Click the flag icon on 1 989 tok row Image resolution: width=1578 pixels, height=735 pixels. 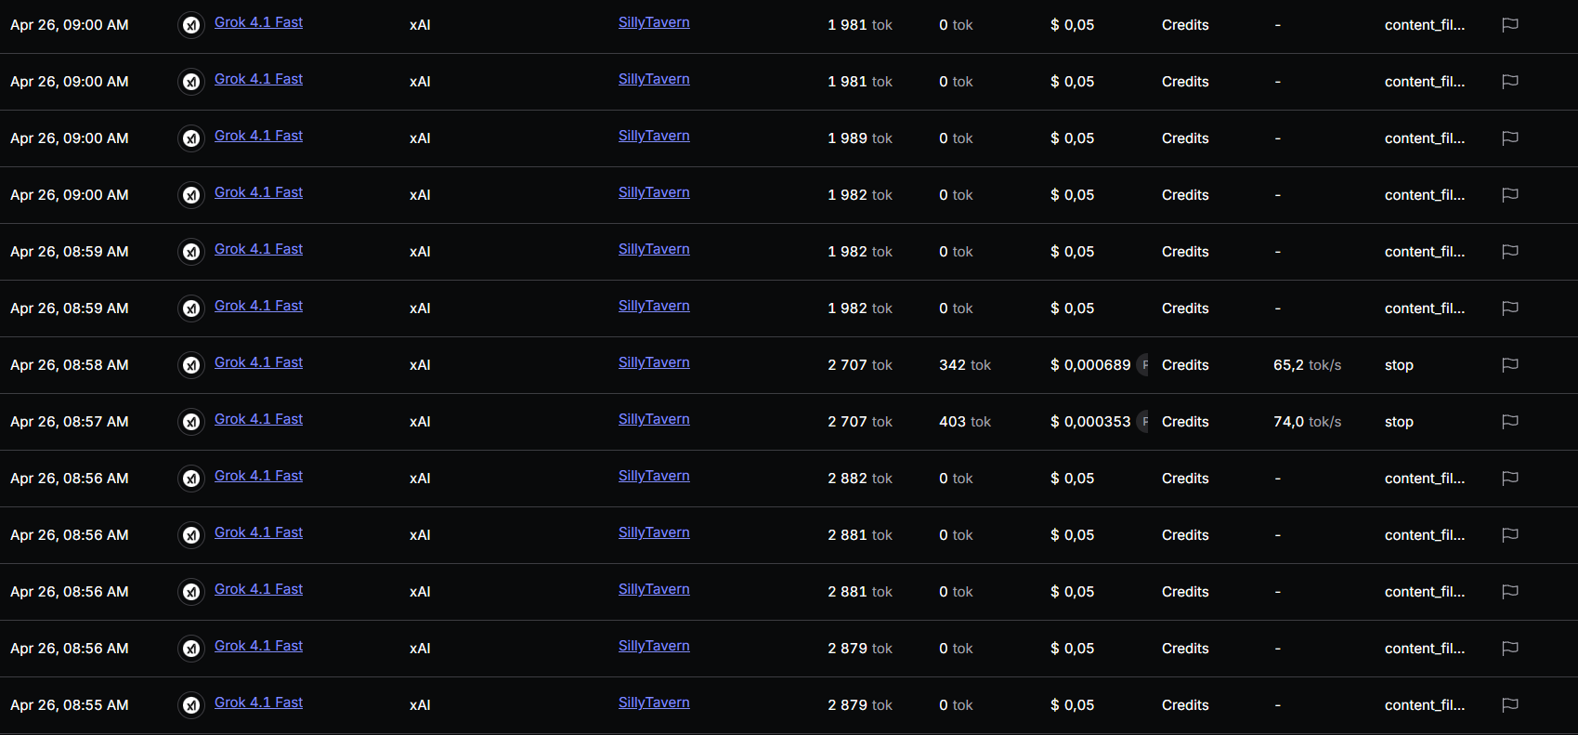(x=1510, y=138)
